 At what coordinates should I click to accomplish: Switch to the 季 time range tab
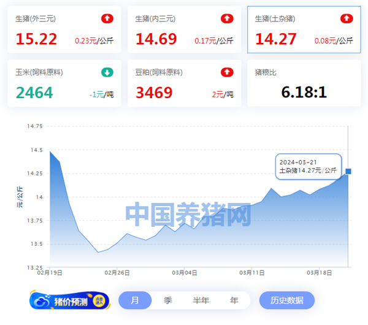pos(167,300)
